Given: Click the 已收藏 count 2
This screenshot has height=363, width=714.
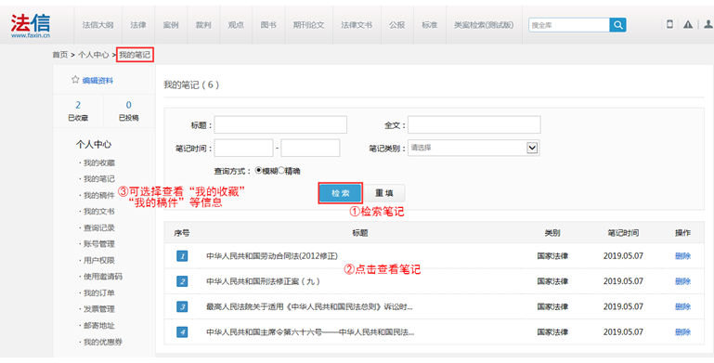Looking at the screenshot, I should coord(78,105).
